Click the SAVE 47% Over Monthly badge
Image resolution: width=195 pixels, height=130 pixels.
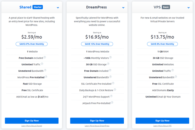tap(31, 44)
